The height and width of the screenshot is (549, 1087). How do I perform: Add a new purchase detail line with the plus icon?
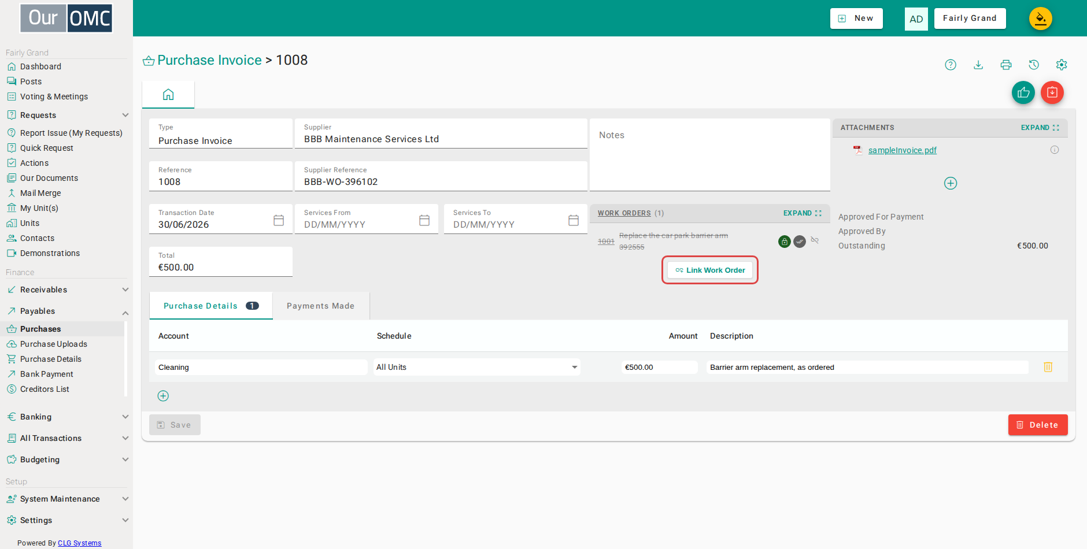click(163, 396)
